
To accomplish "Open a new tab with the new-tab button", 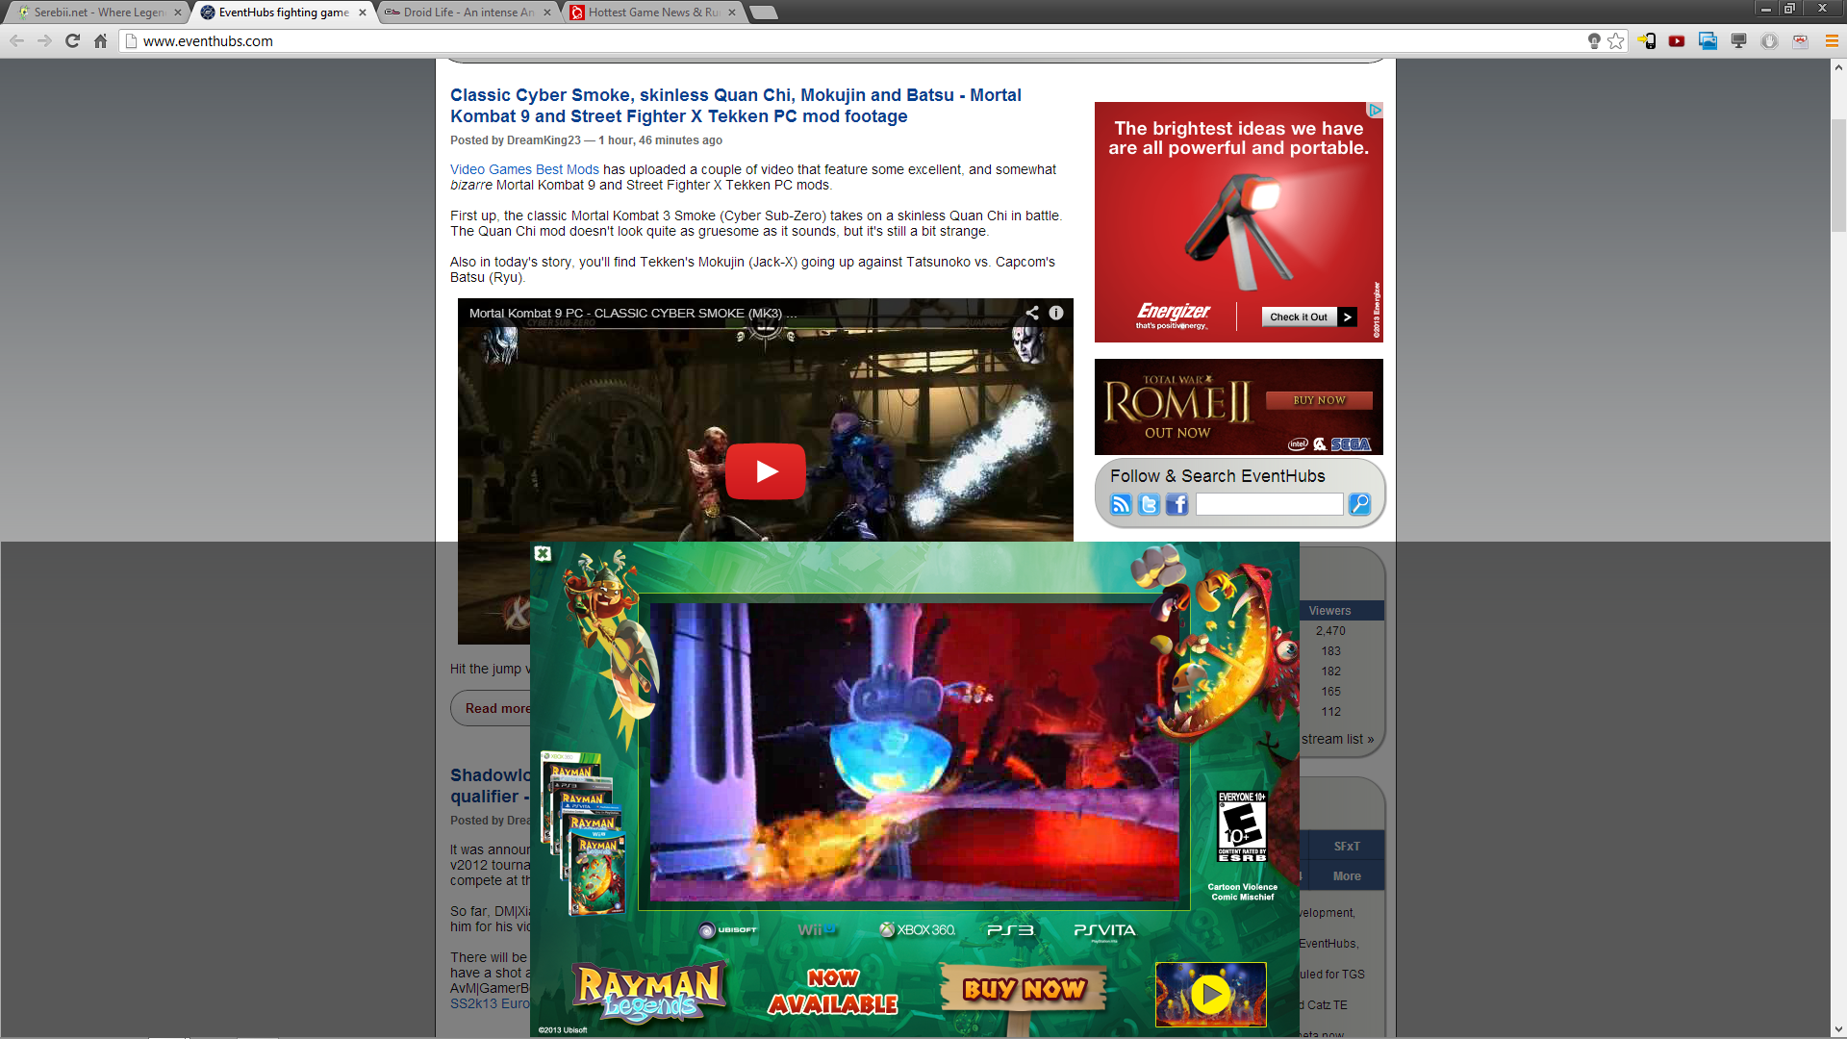I will tap(763, 13).
